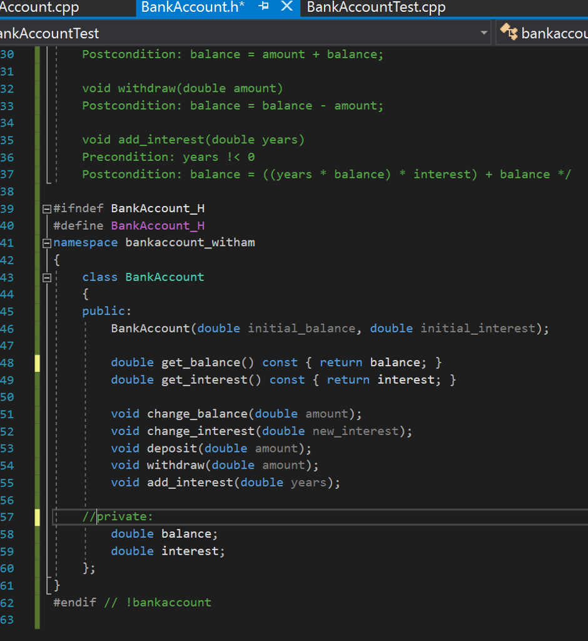Click the '#endif // !bankaccount' line
The image size is (588, 641).
[x=133, y=603]
